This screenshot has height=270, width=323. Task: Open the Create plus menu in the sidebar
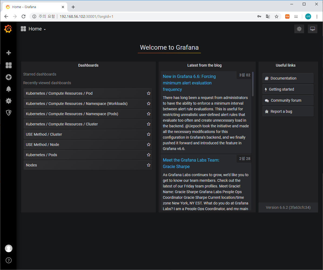[x=8, y=53]
